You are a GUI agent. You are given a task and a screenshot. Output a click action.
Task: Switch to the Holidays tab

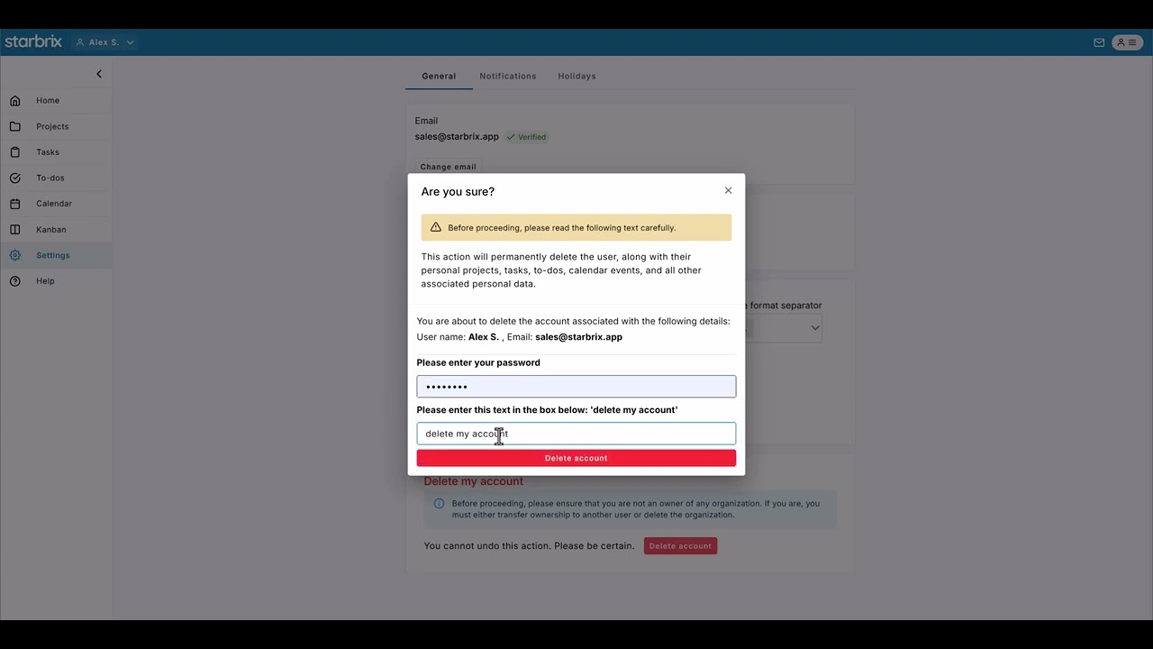(576, 76)
